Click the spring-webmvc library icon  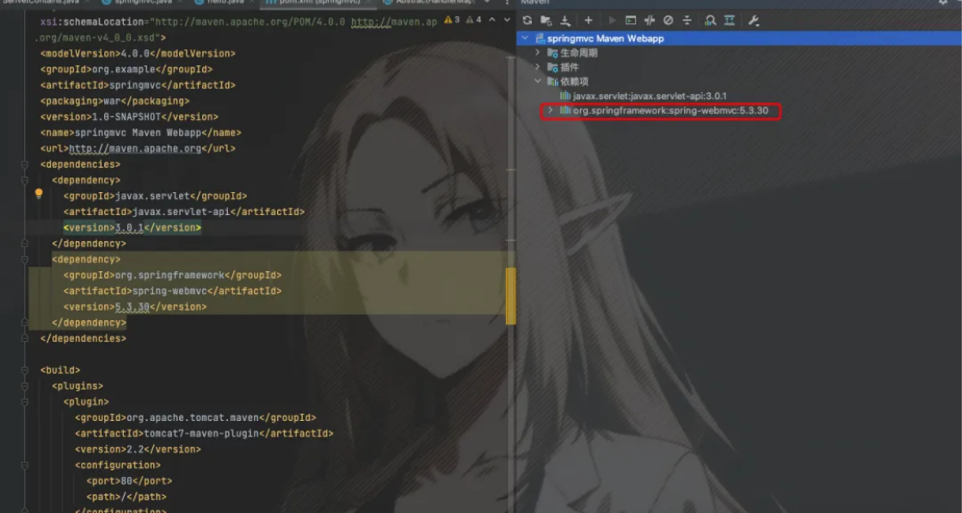coord(565,110)
